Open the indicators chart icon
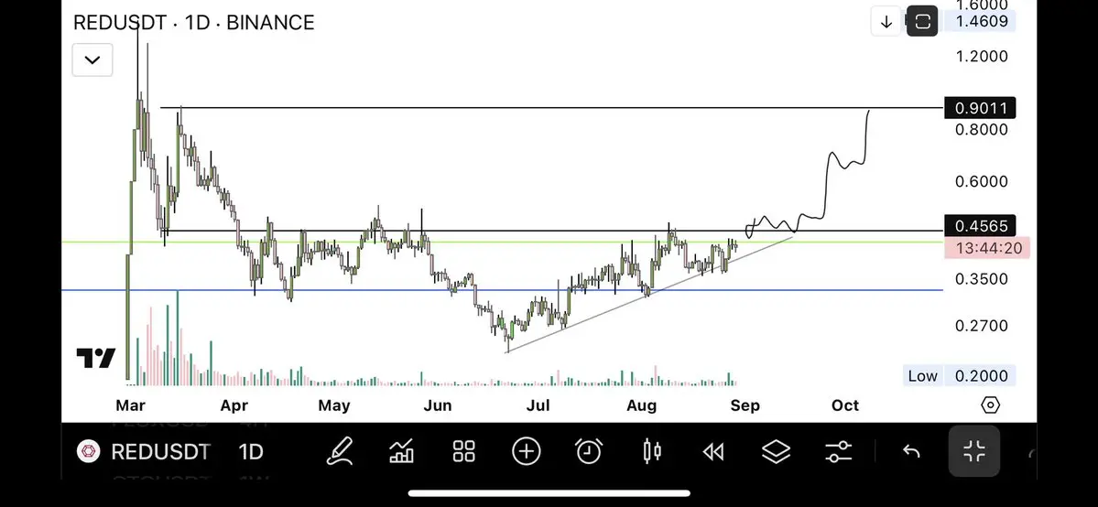Image resolution: width=1098 pixels, height=507 pixels. [401, 452]
